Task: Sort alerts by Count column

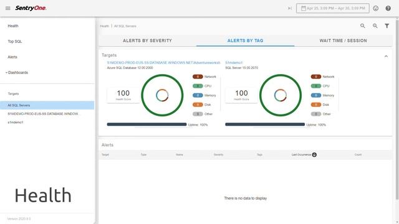Action: 358,155
